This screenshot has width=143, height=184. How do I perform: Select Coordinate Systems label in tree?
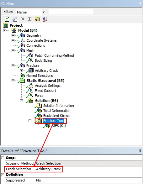(41, 40)
